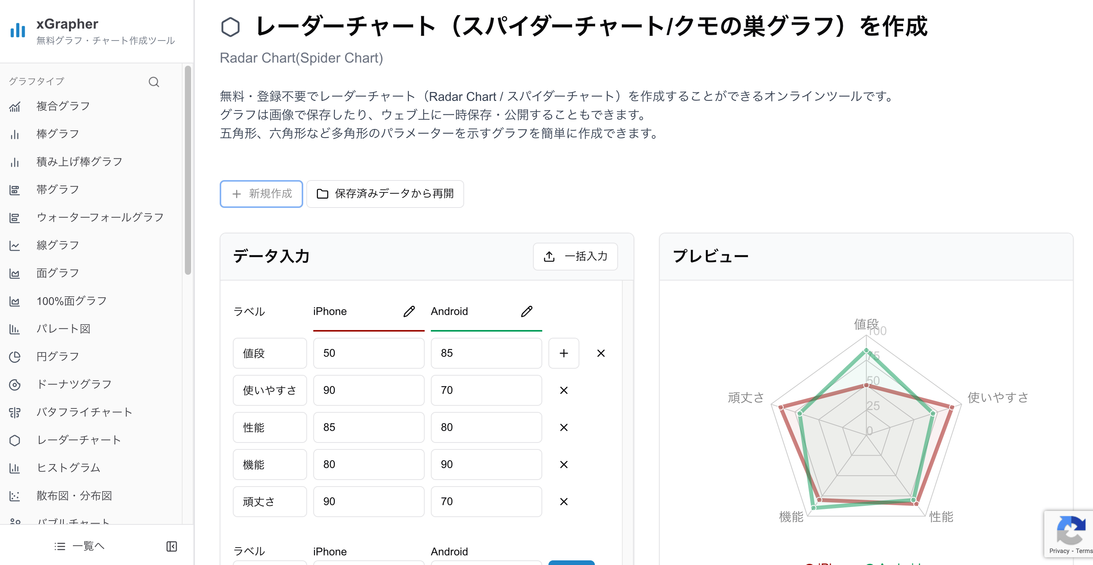Select the バタフライチャート butterfly chart icon
Image resolution: width=1093 pixels, height=565 pixels.
point(15,412)
